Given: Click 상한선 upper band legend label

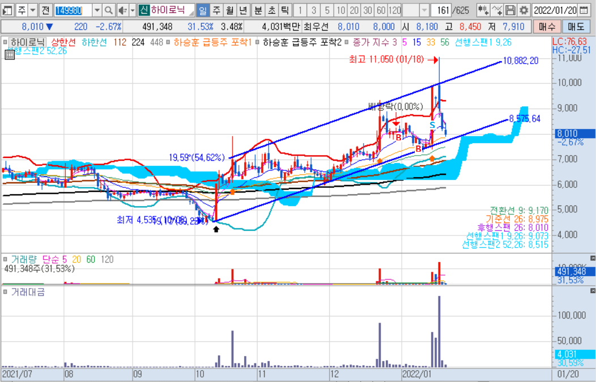Looking at the screenshot, I should 63,42.
